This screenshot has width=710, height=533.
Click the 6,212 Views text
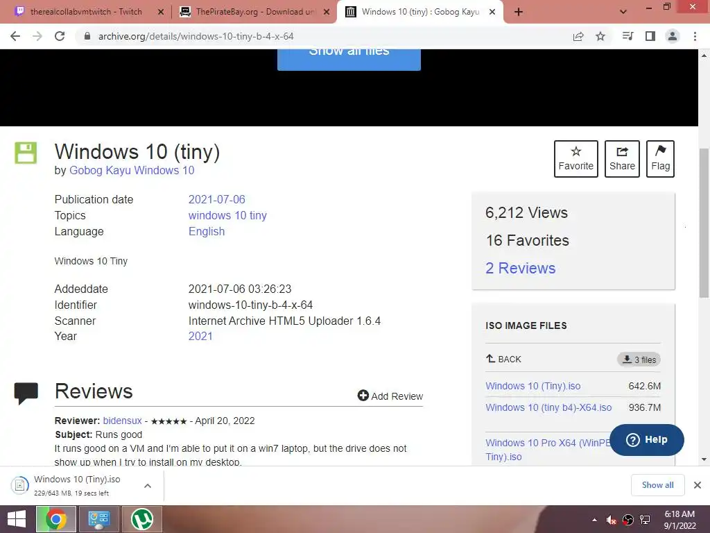[x=527, y=212]
